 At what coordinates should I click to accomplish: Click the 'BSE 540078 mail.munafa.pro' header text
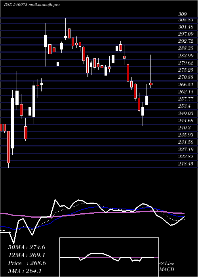pyautogui.click(x=32, y=5)
